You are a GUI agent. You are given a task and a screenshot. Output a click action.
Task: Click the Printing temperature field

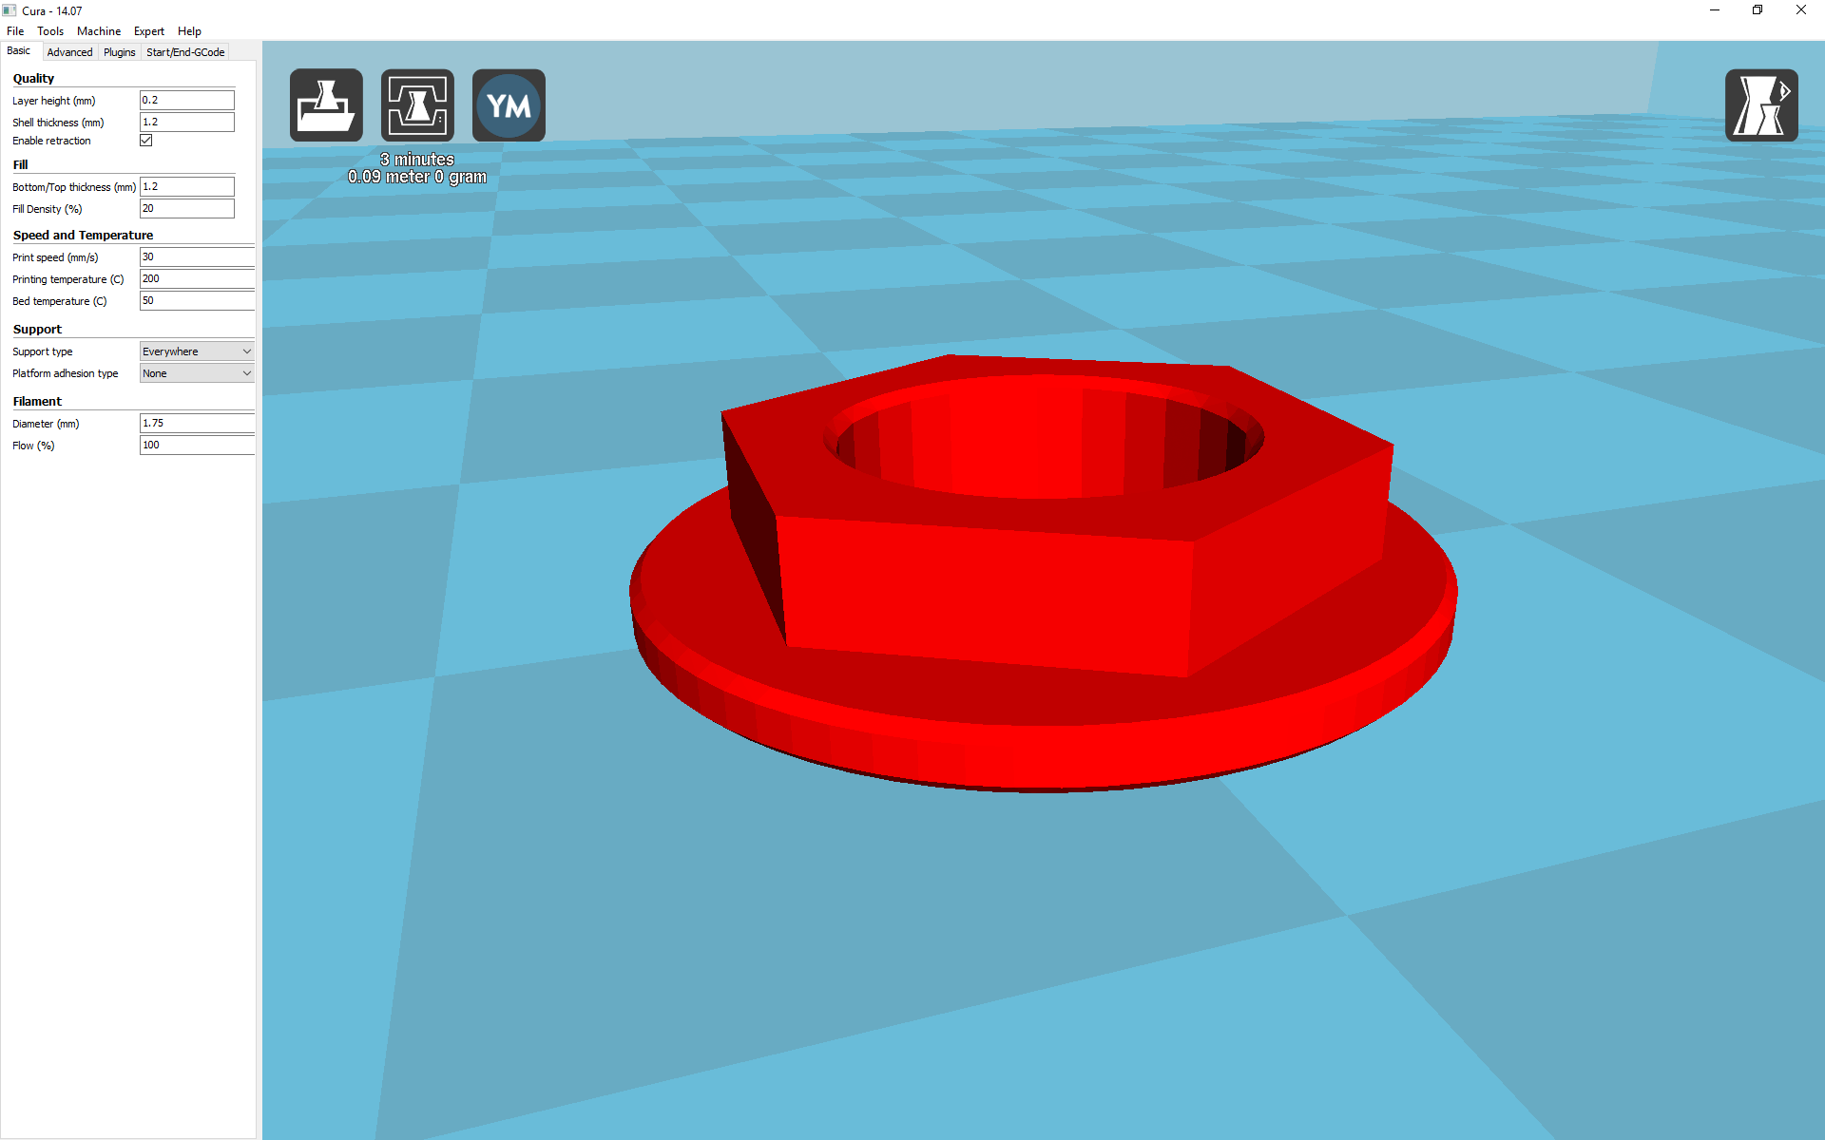pos(196,278)
